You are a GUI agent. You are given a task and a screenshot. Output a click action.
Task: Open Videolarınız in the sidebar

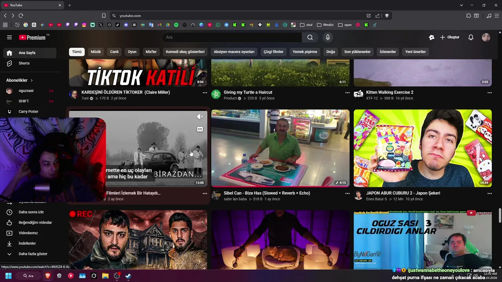pos(30,233)
